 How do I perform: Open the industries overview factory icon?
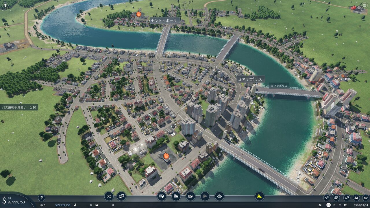point(366,198)
